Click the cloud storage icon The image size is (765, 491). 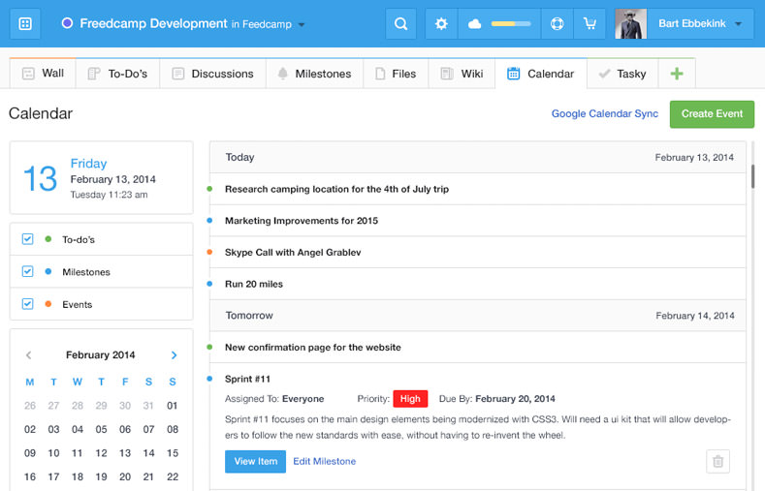(475, 23)
